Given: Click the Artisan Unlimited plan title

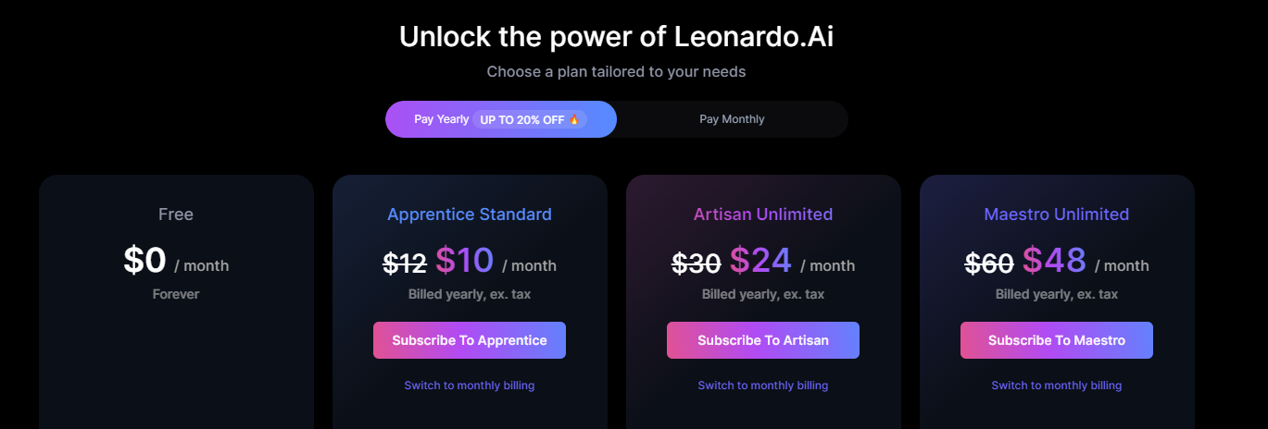Looking at the screenshot, I should coord(763,214).
